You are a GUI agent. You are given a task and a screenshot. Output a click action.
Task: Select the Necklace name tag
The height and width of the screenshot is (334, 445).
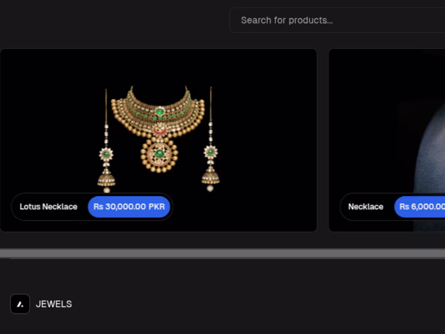coord(365,207)
